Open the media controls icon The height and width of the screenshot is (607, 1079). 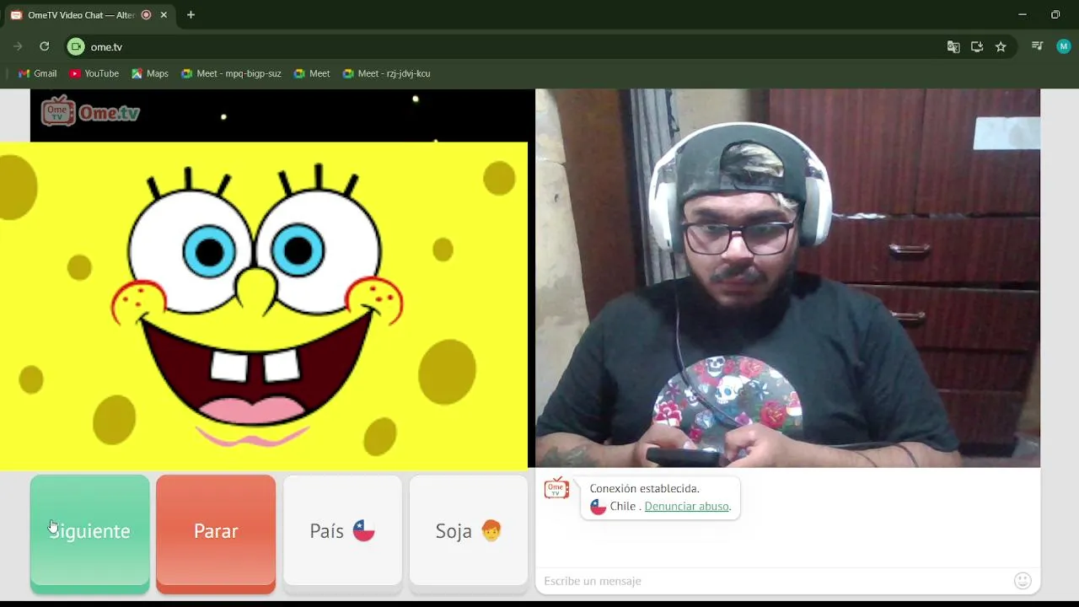1038,46
